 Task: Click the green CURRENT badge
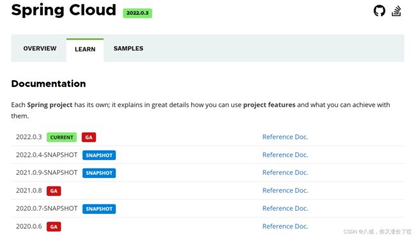pos(62,137)
